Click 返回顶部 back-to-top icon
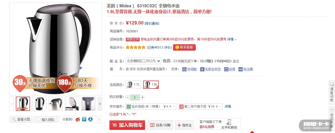335x133 pixels. [332, 118]
